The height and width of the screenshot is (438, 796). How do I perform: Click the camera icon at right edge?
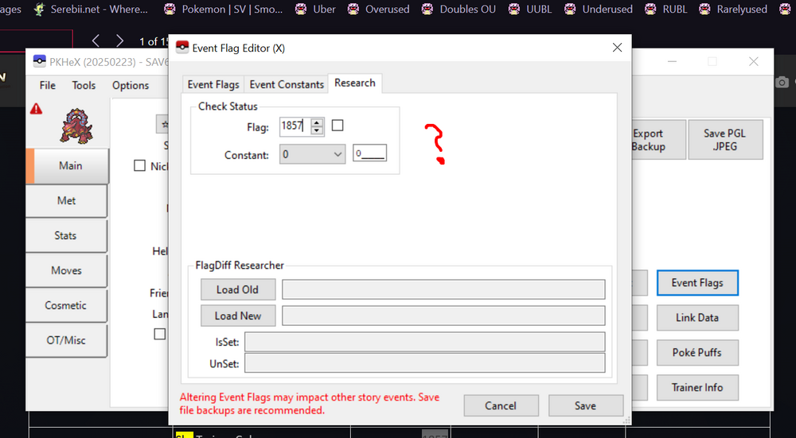tap(782, 82)
